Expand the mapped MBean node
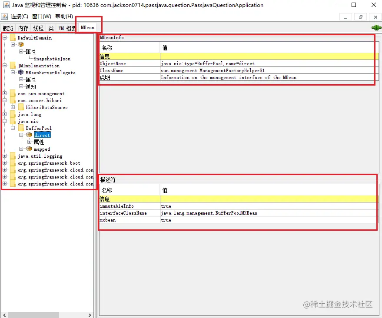 tap(21, 149)
